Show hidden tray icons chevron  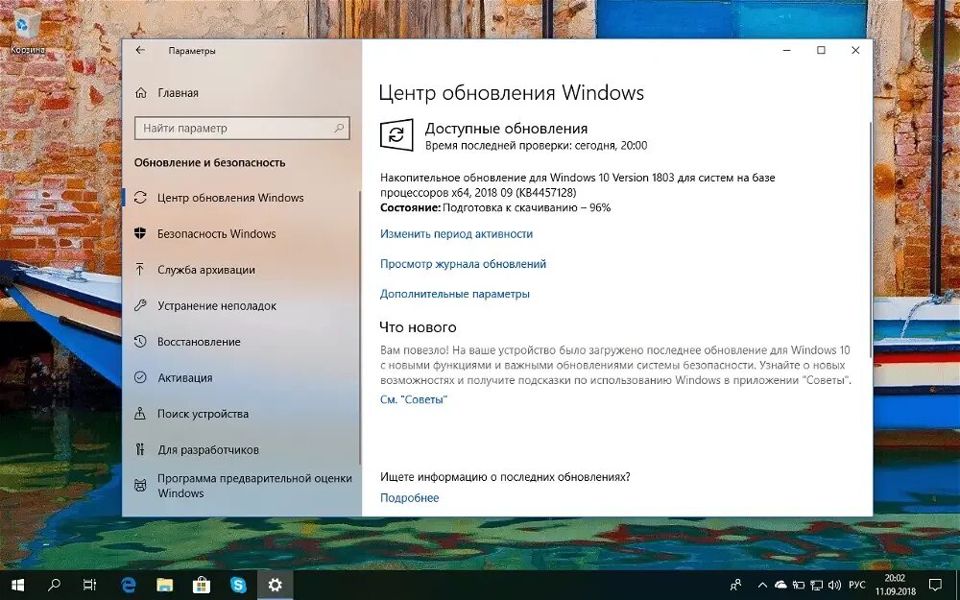[763, 585]
